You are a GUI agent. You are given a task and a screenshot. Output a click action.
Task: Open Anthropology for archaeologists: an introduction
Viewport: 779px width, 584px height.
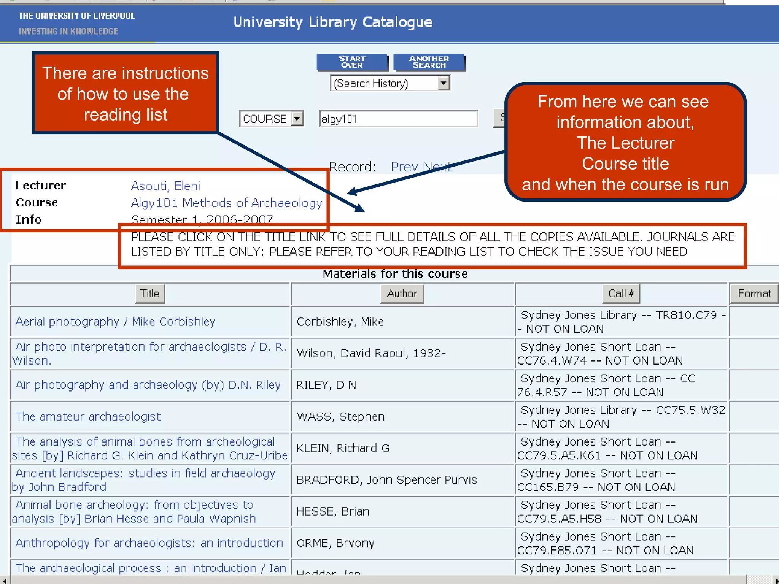149,543
